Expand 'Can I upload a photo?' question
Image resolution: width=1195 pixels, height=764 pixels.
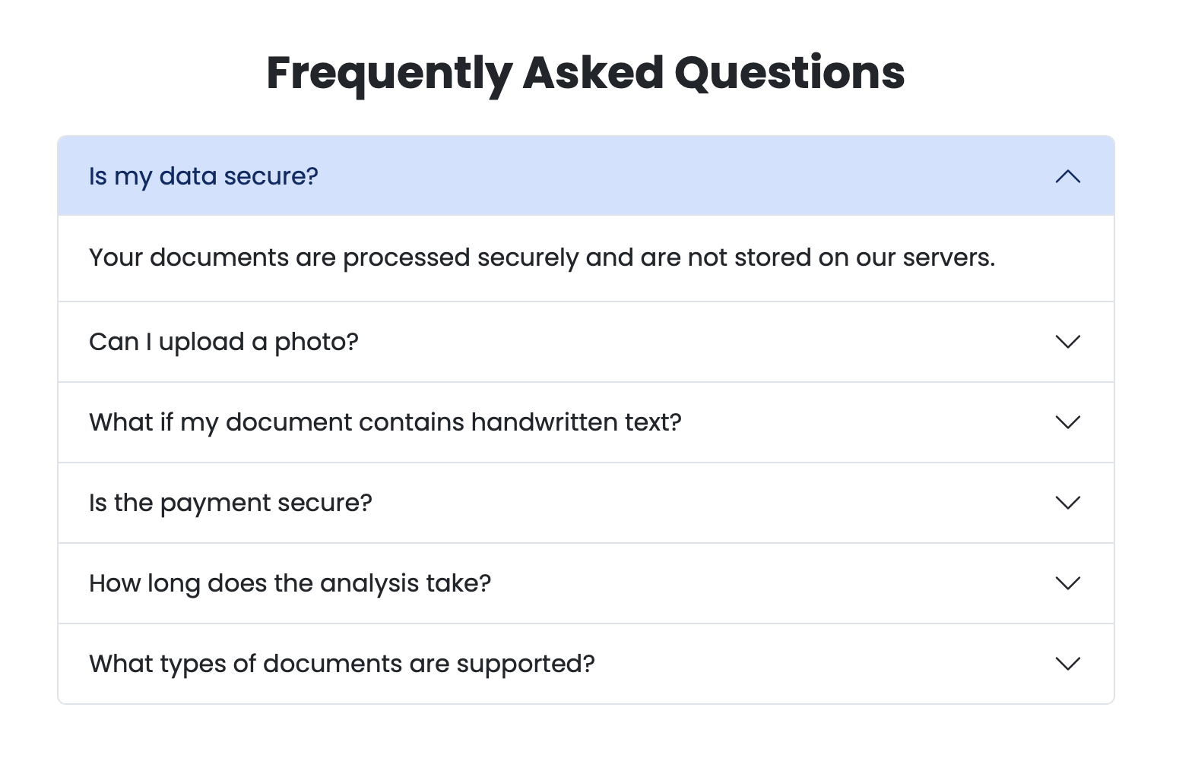click(x=223, y=342)
